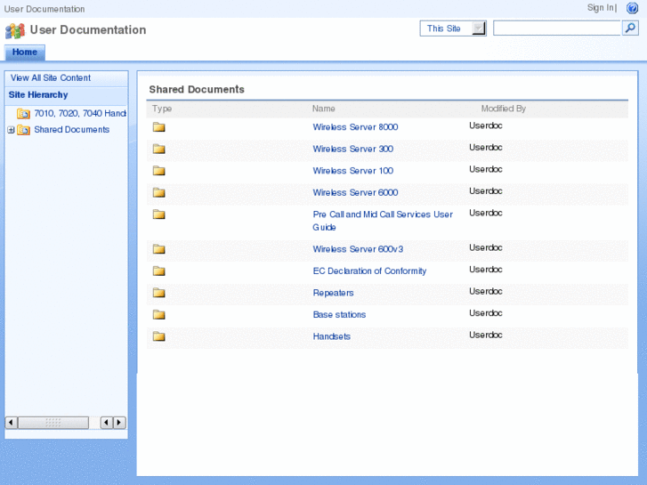
Task: Select the Home tab
Action: click(x=25, y=53)
